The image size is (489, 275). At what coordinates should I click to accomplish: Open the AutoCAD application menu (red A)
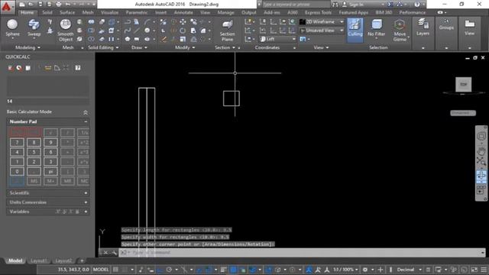coord(7,7)
